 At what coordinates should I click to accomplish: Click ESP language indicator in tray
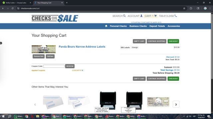click(194, 116)
